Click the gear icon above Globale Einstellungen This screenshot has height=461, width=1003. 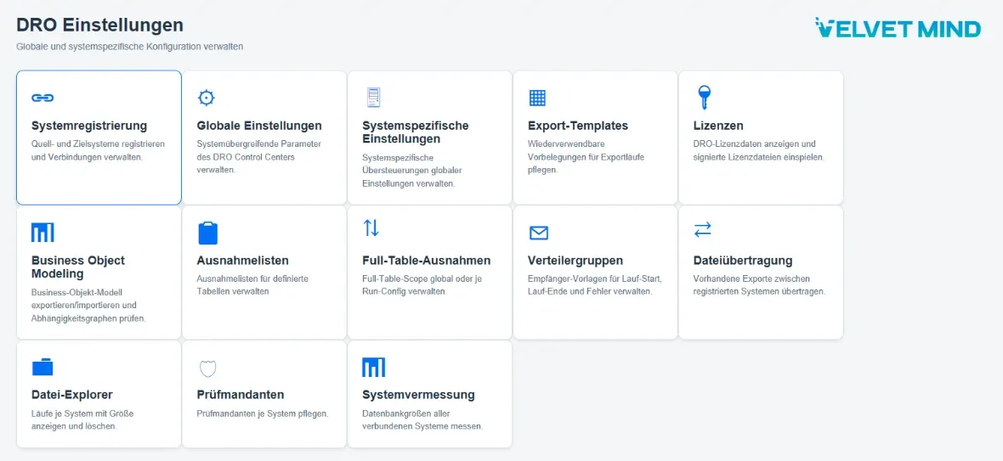(206, 98)
